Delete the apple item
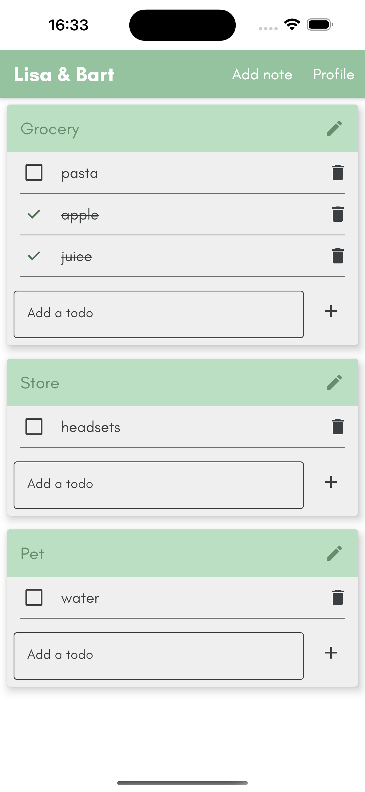 338,214
